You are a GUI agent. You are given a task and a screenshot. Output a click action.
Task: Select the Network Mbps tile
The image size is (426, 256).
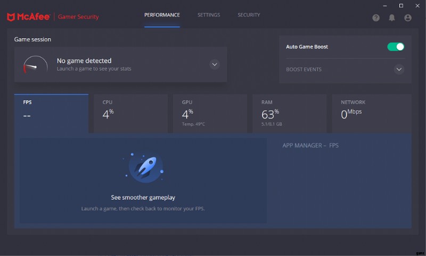371,113
